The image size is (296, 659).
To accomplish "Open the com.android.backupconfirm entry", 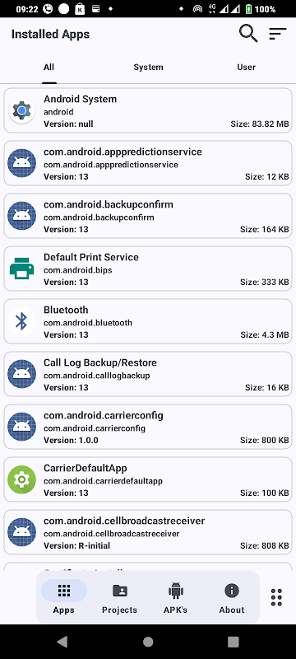I will [148, 216].
